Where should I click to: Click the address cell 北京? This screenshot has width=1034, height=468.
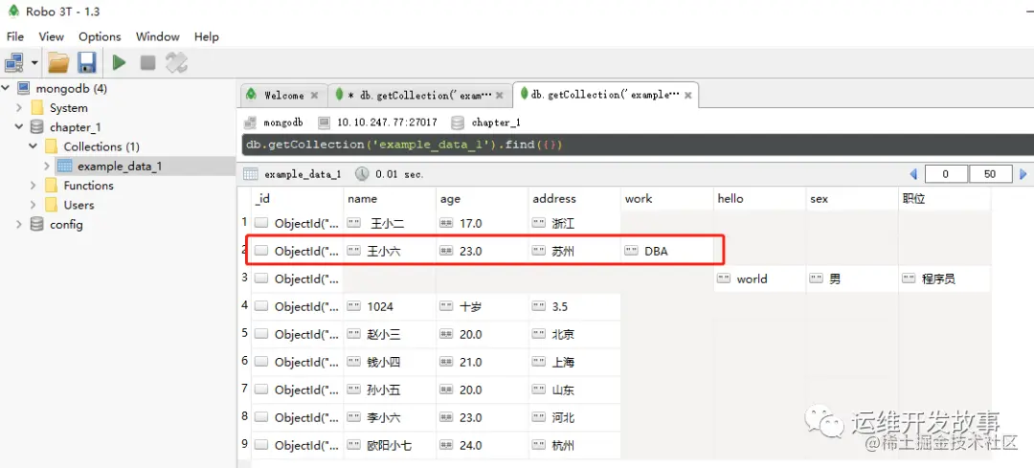coord(574,334)
